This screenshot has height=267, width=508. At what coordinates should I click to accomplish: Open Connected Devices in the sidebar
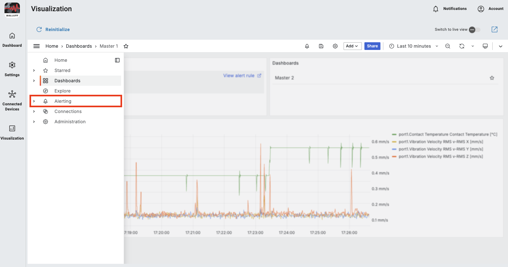pyautogui.click(x=12, y=101)
